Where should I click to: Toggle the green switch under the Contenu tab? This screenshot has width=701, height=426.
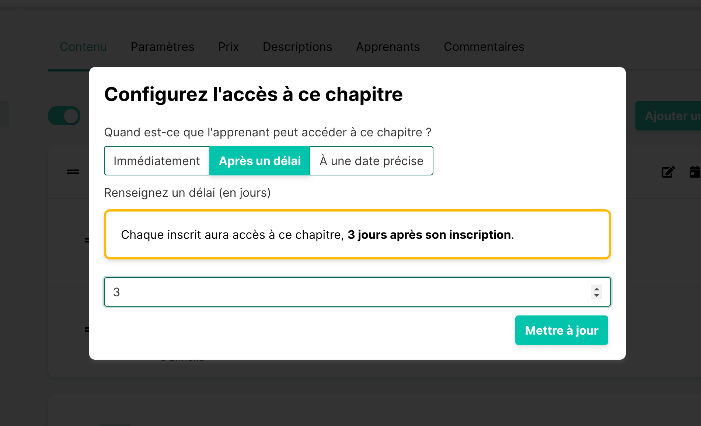(x=64, y=116)
